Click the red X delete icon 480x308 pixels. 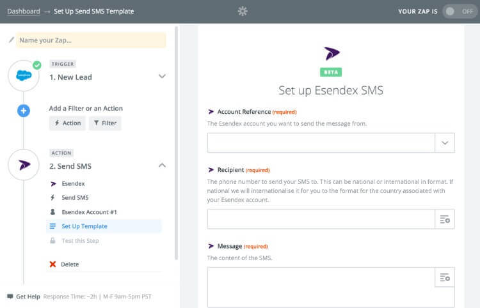[52, 264]
